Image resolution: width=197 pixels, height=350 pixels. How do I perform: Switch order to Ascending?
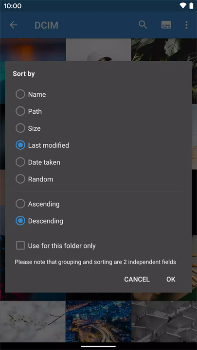pyautogui.click(x=37, y=204)
